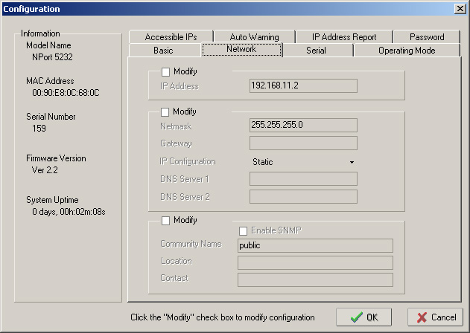The width and height of the screenshot is (470, 333).
Task: Open the IP Address Report tab
Action: (x=343, y=37)
